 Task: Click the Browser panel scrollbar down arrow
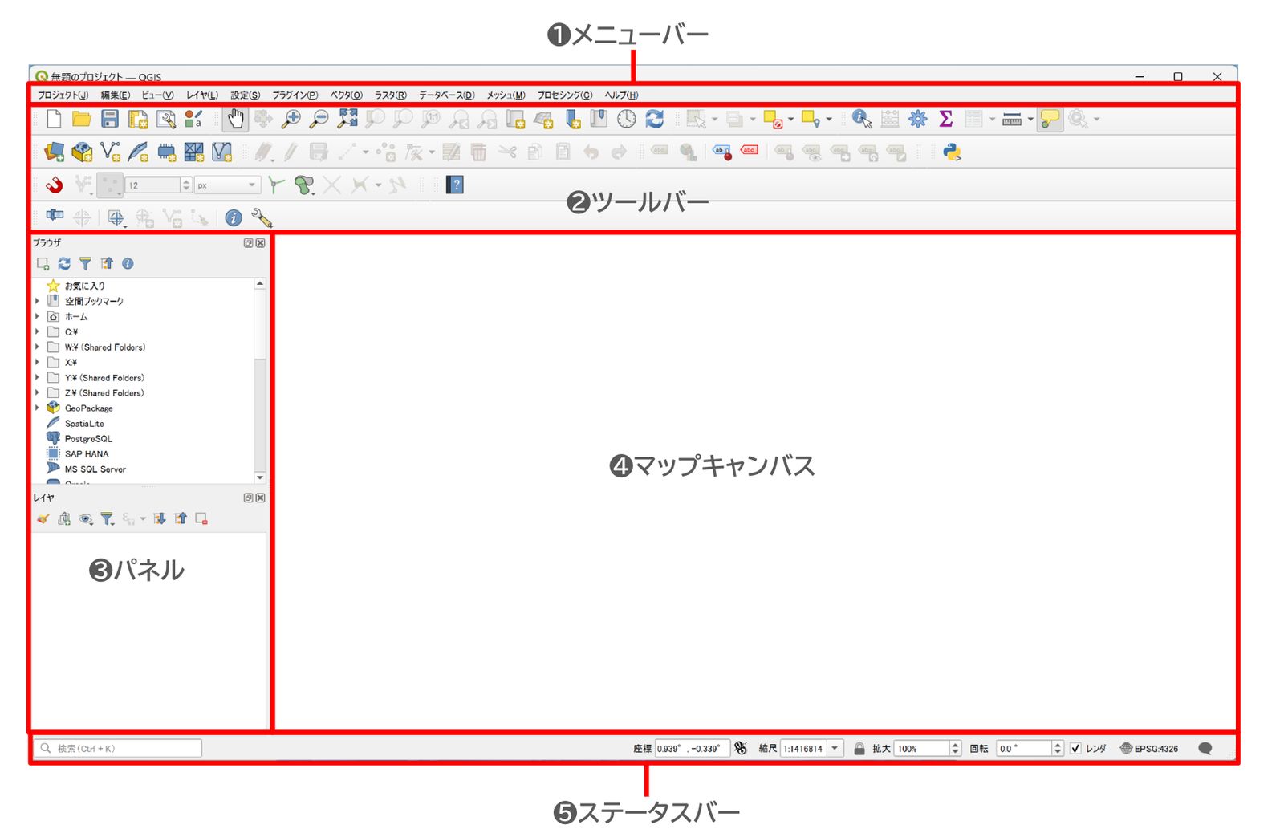pos(260,477)
